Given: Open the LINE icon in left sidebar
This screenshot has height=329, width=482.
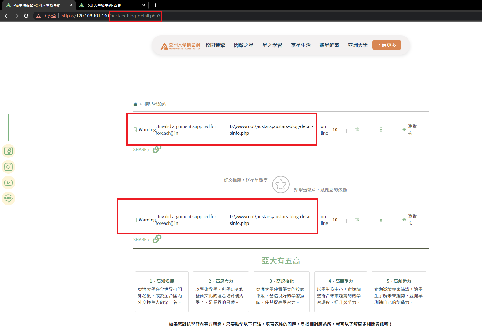Looking at the screenshot, I should click(8, 199).
